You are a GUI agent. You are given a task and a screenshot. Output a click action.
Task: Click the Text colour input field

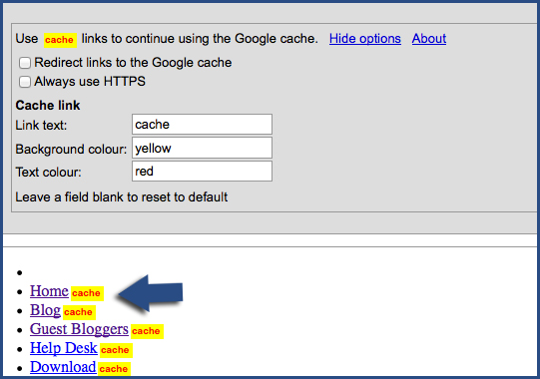(202, 172)
